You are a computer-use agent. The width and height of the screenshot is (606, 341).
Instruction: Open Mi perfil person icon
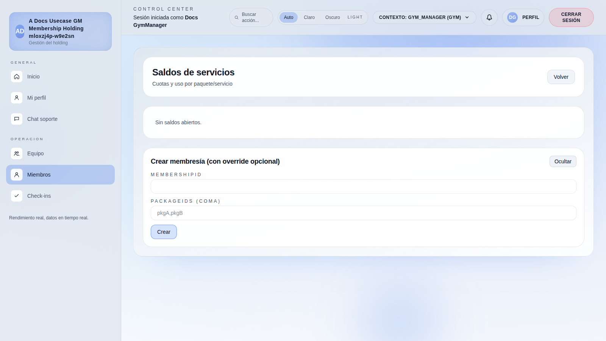coord(17,98)
